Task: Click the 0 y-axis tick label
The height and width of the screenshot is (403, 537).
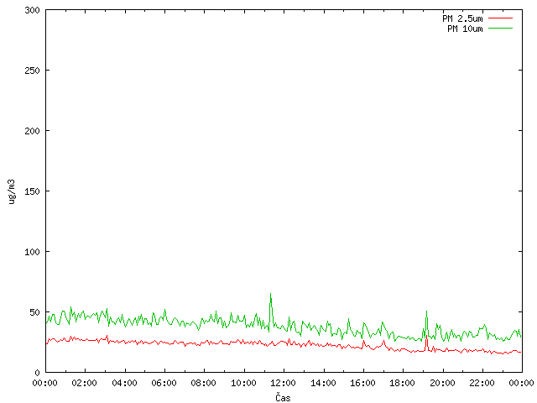Action: 37,373
